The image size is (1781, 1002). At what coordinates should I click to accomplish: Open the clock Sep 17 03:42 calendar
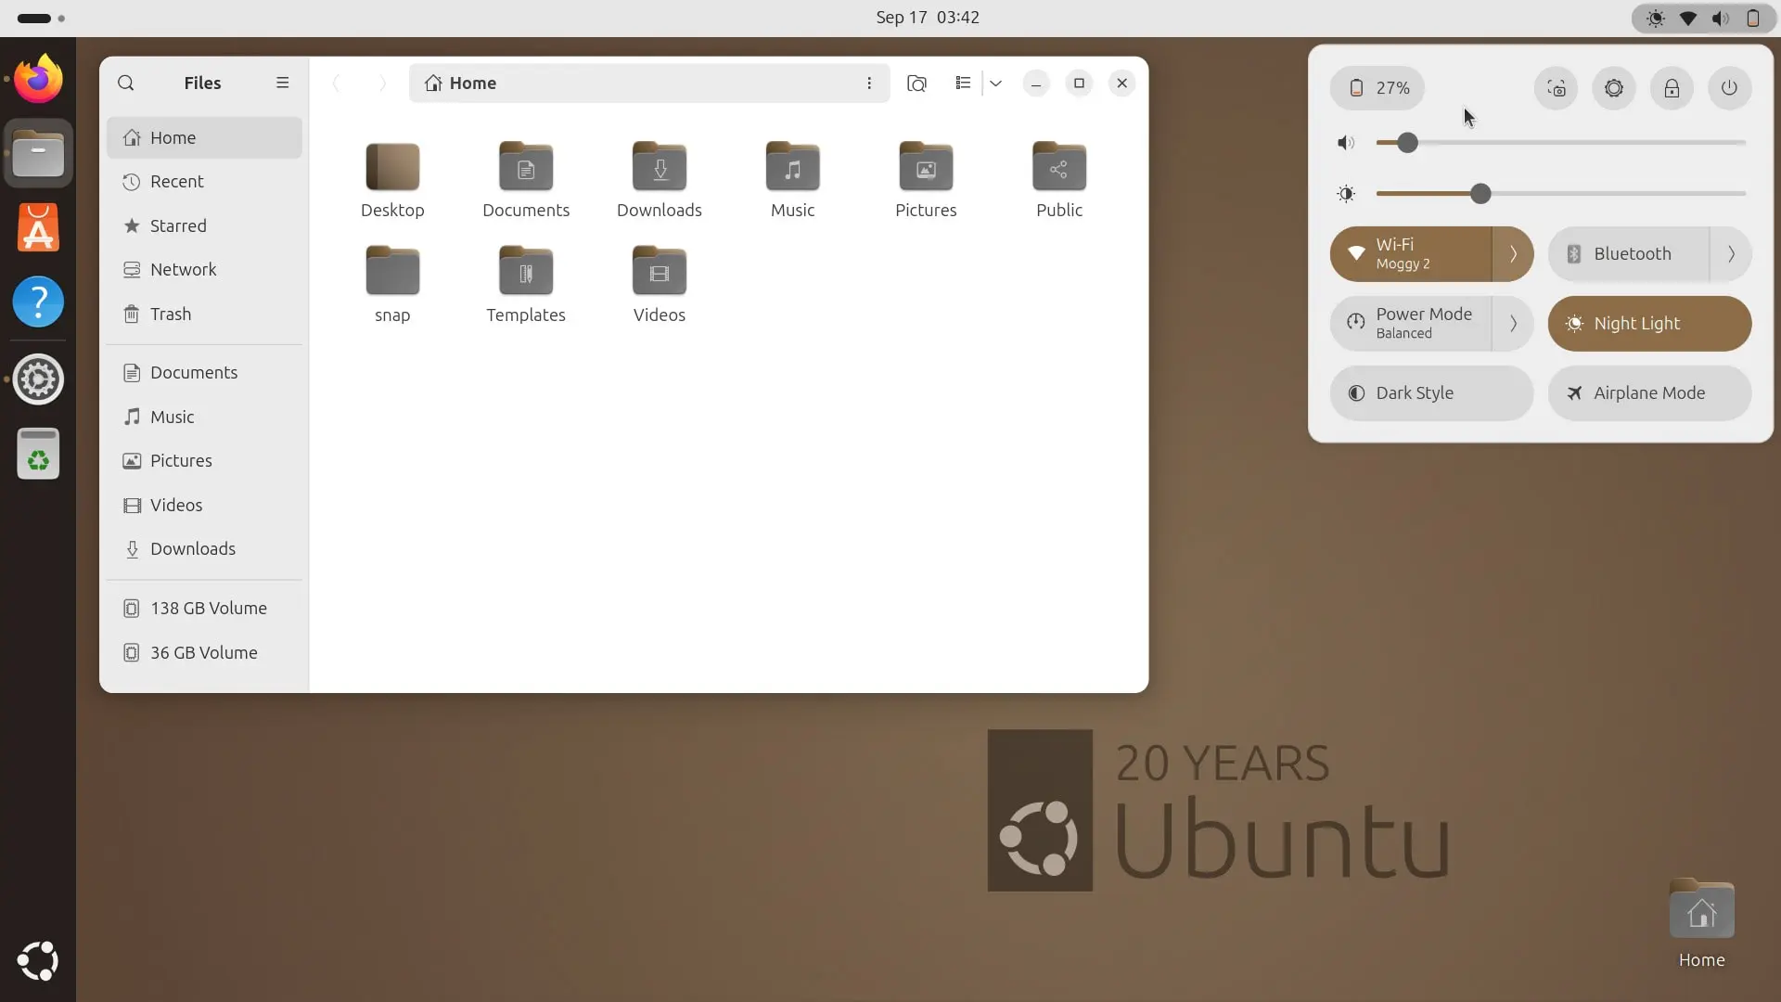pyautogui.click(x=928, y=18)
